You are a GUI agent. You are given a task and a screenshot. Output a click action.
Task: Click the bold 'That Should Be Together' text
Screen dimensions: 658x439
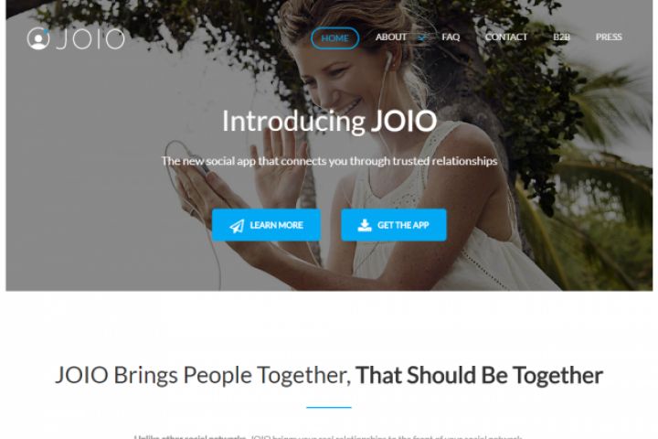point(479,375)
